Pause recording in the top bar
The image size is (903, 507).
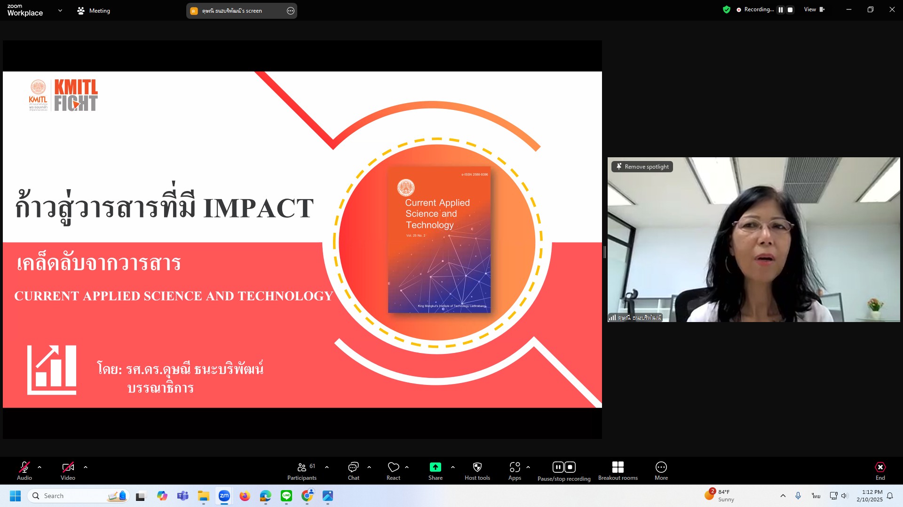781,9
